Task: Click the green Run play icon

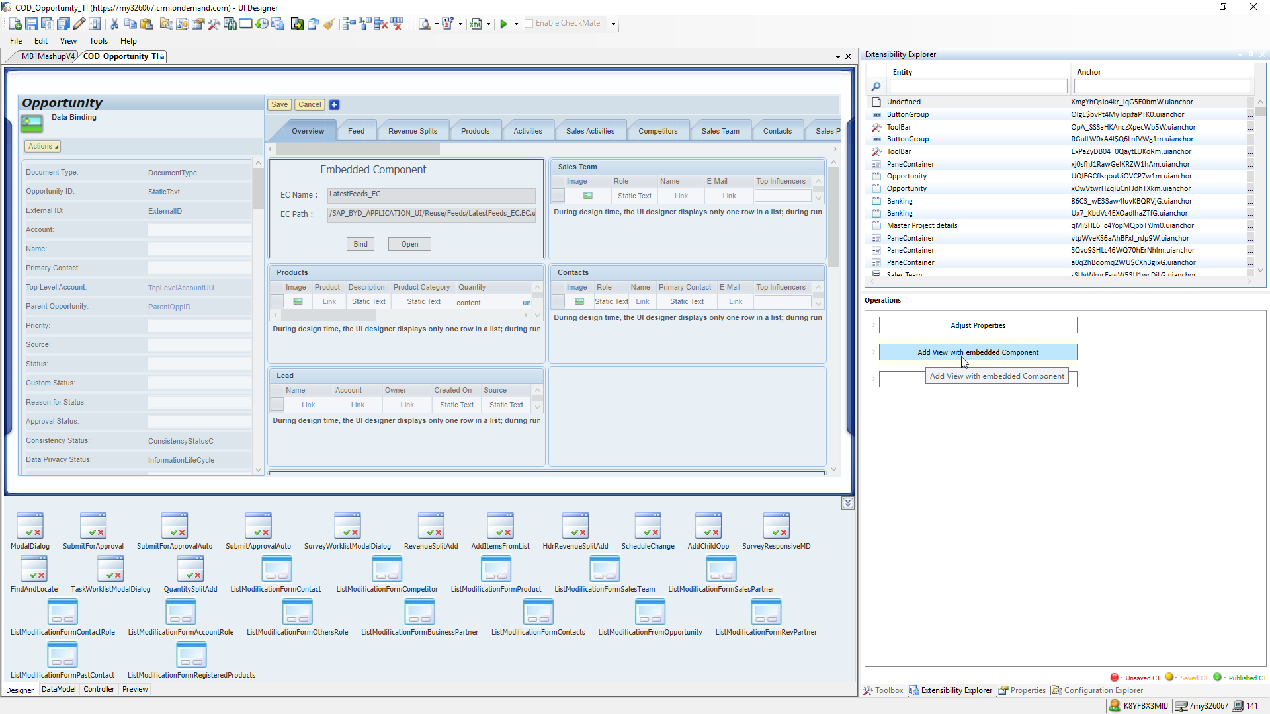Action: (x=503, y=24)
